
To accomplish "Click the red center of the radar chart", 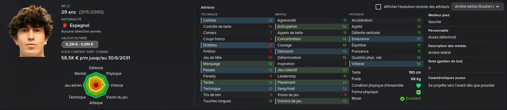I will tap(96, 85).
